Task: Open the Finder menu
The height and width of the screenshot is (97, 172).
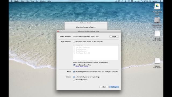Action: pyautogui.click(x=17, y=1)
